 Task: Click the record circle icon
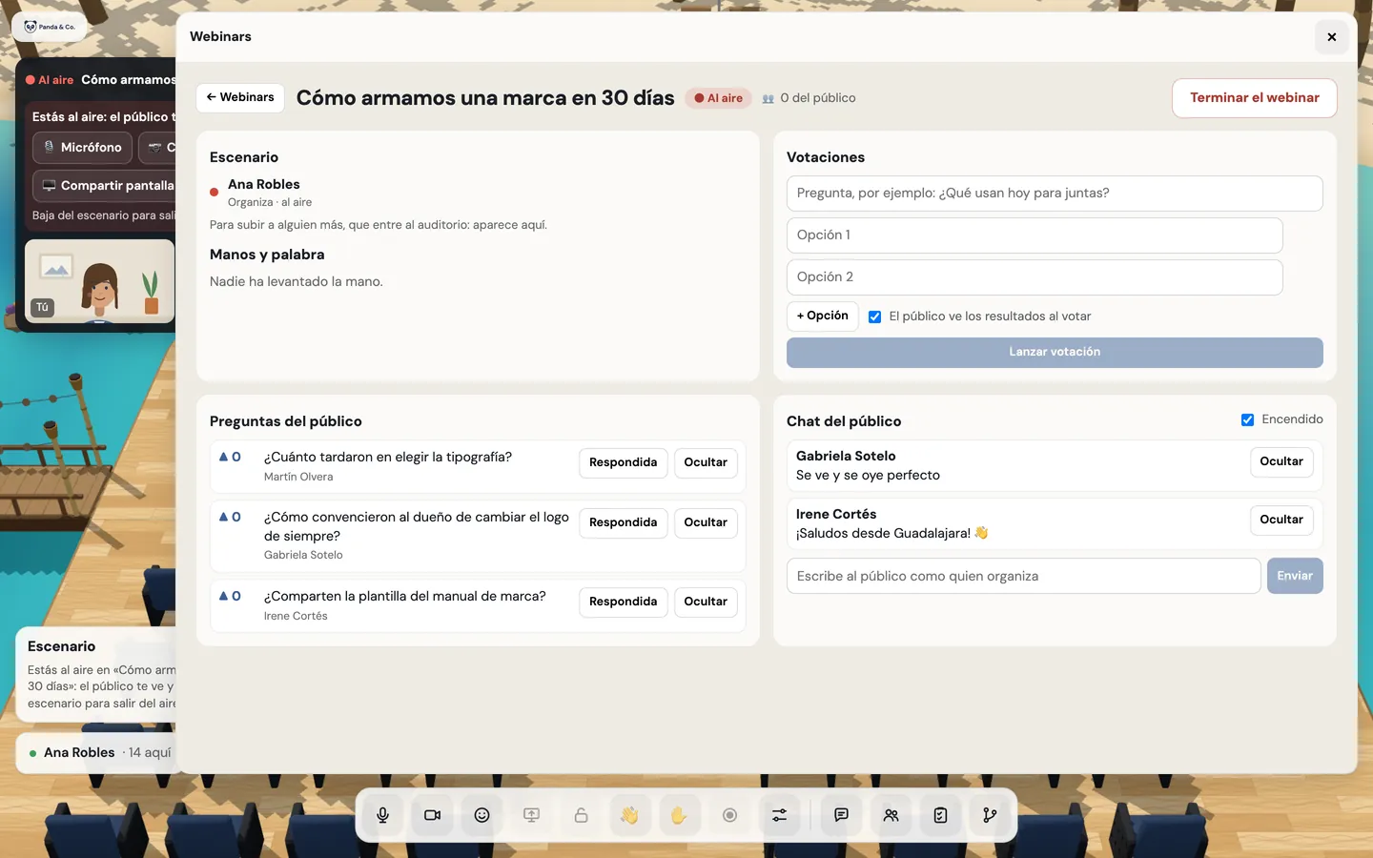(729, 815)
